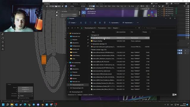
Task: Collapse Быстрый доступ tree section
Action: (68, 33)
